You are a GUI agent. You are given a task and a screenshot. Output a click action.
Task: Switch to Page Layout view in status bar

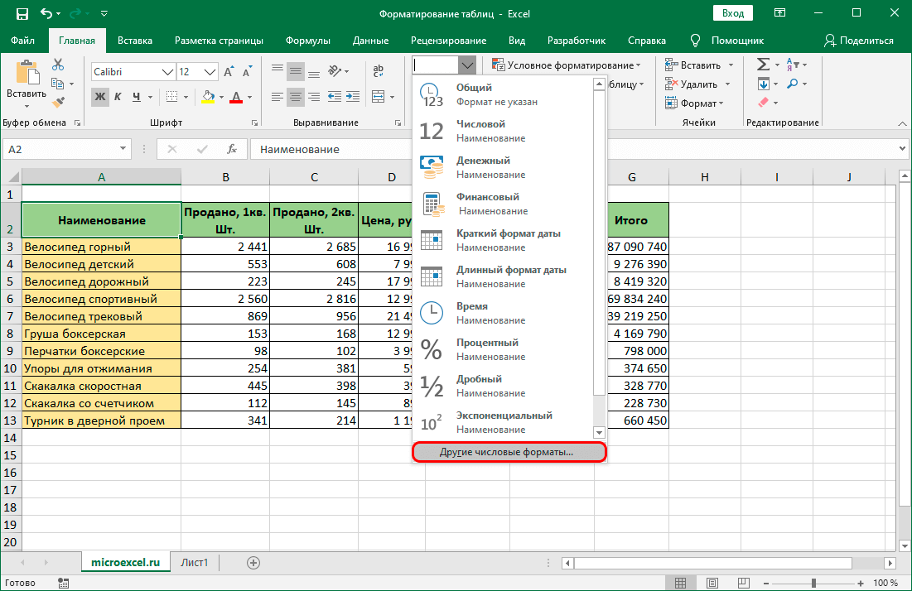click(x=712, y=583)
